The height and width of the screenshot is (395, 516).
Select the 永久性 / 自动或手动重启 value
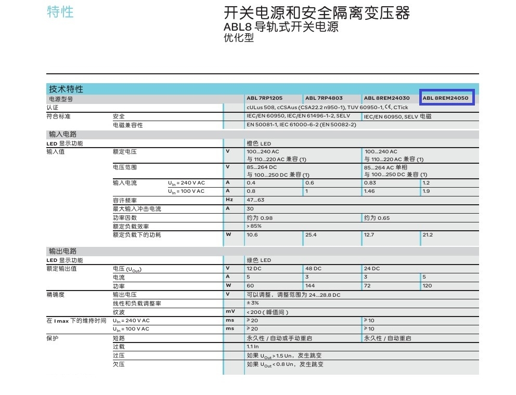[279, 338]
